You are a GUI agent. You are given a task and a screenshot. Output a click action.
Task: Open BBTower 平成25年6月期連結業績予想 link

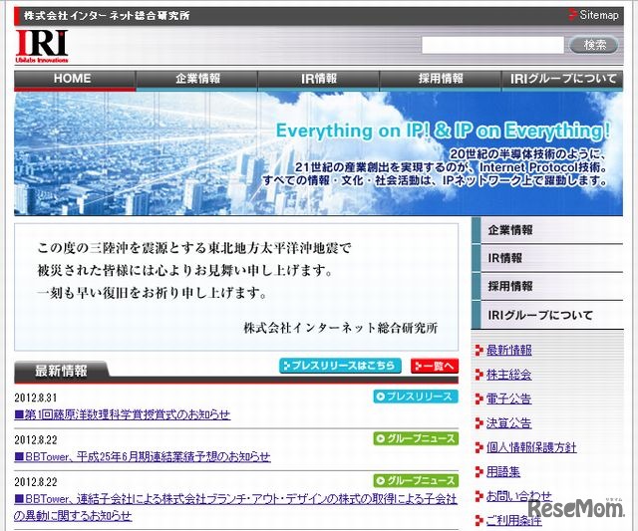143,457
